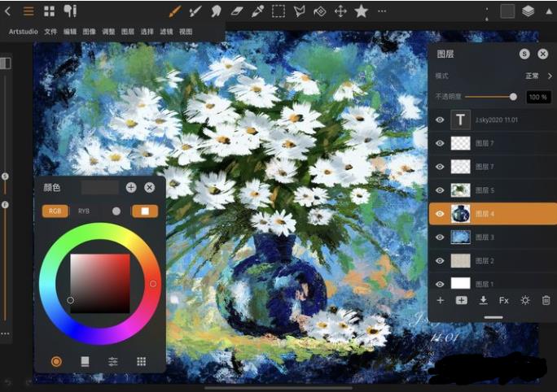Select the Smudge finger tool

[216, 11]
